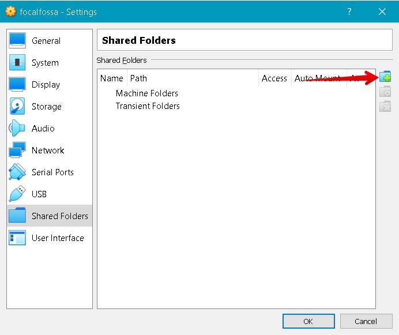
Task: Click the Storage disk icon
Action: click(x=17, y=107)
